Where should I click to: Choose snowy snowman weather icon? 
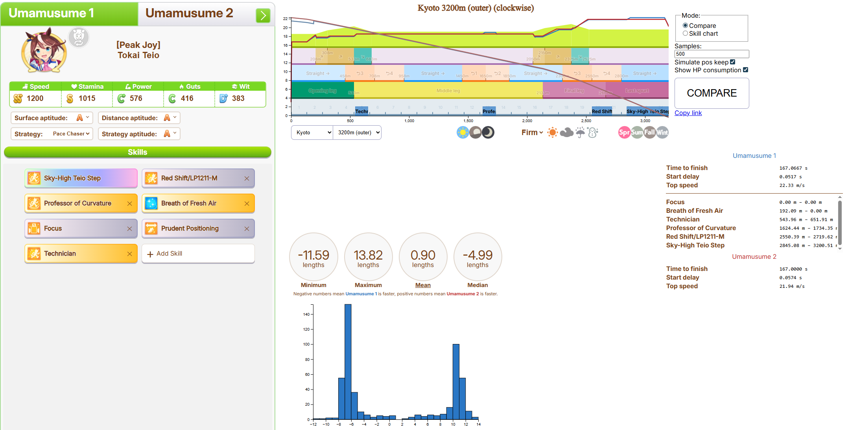[593, 132]
